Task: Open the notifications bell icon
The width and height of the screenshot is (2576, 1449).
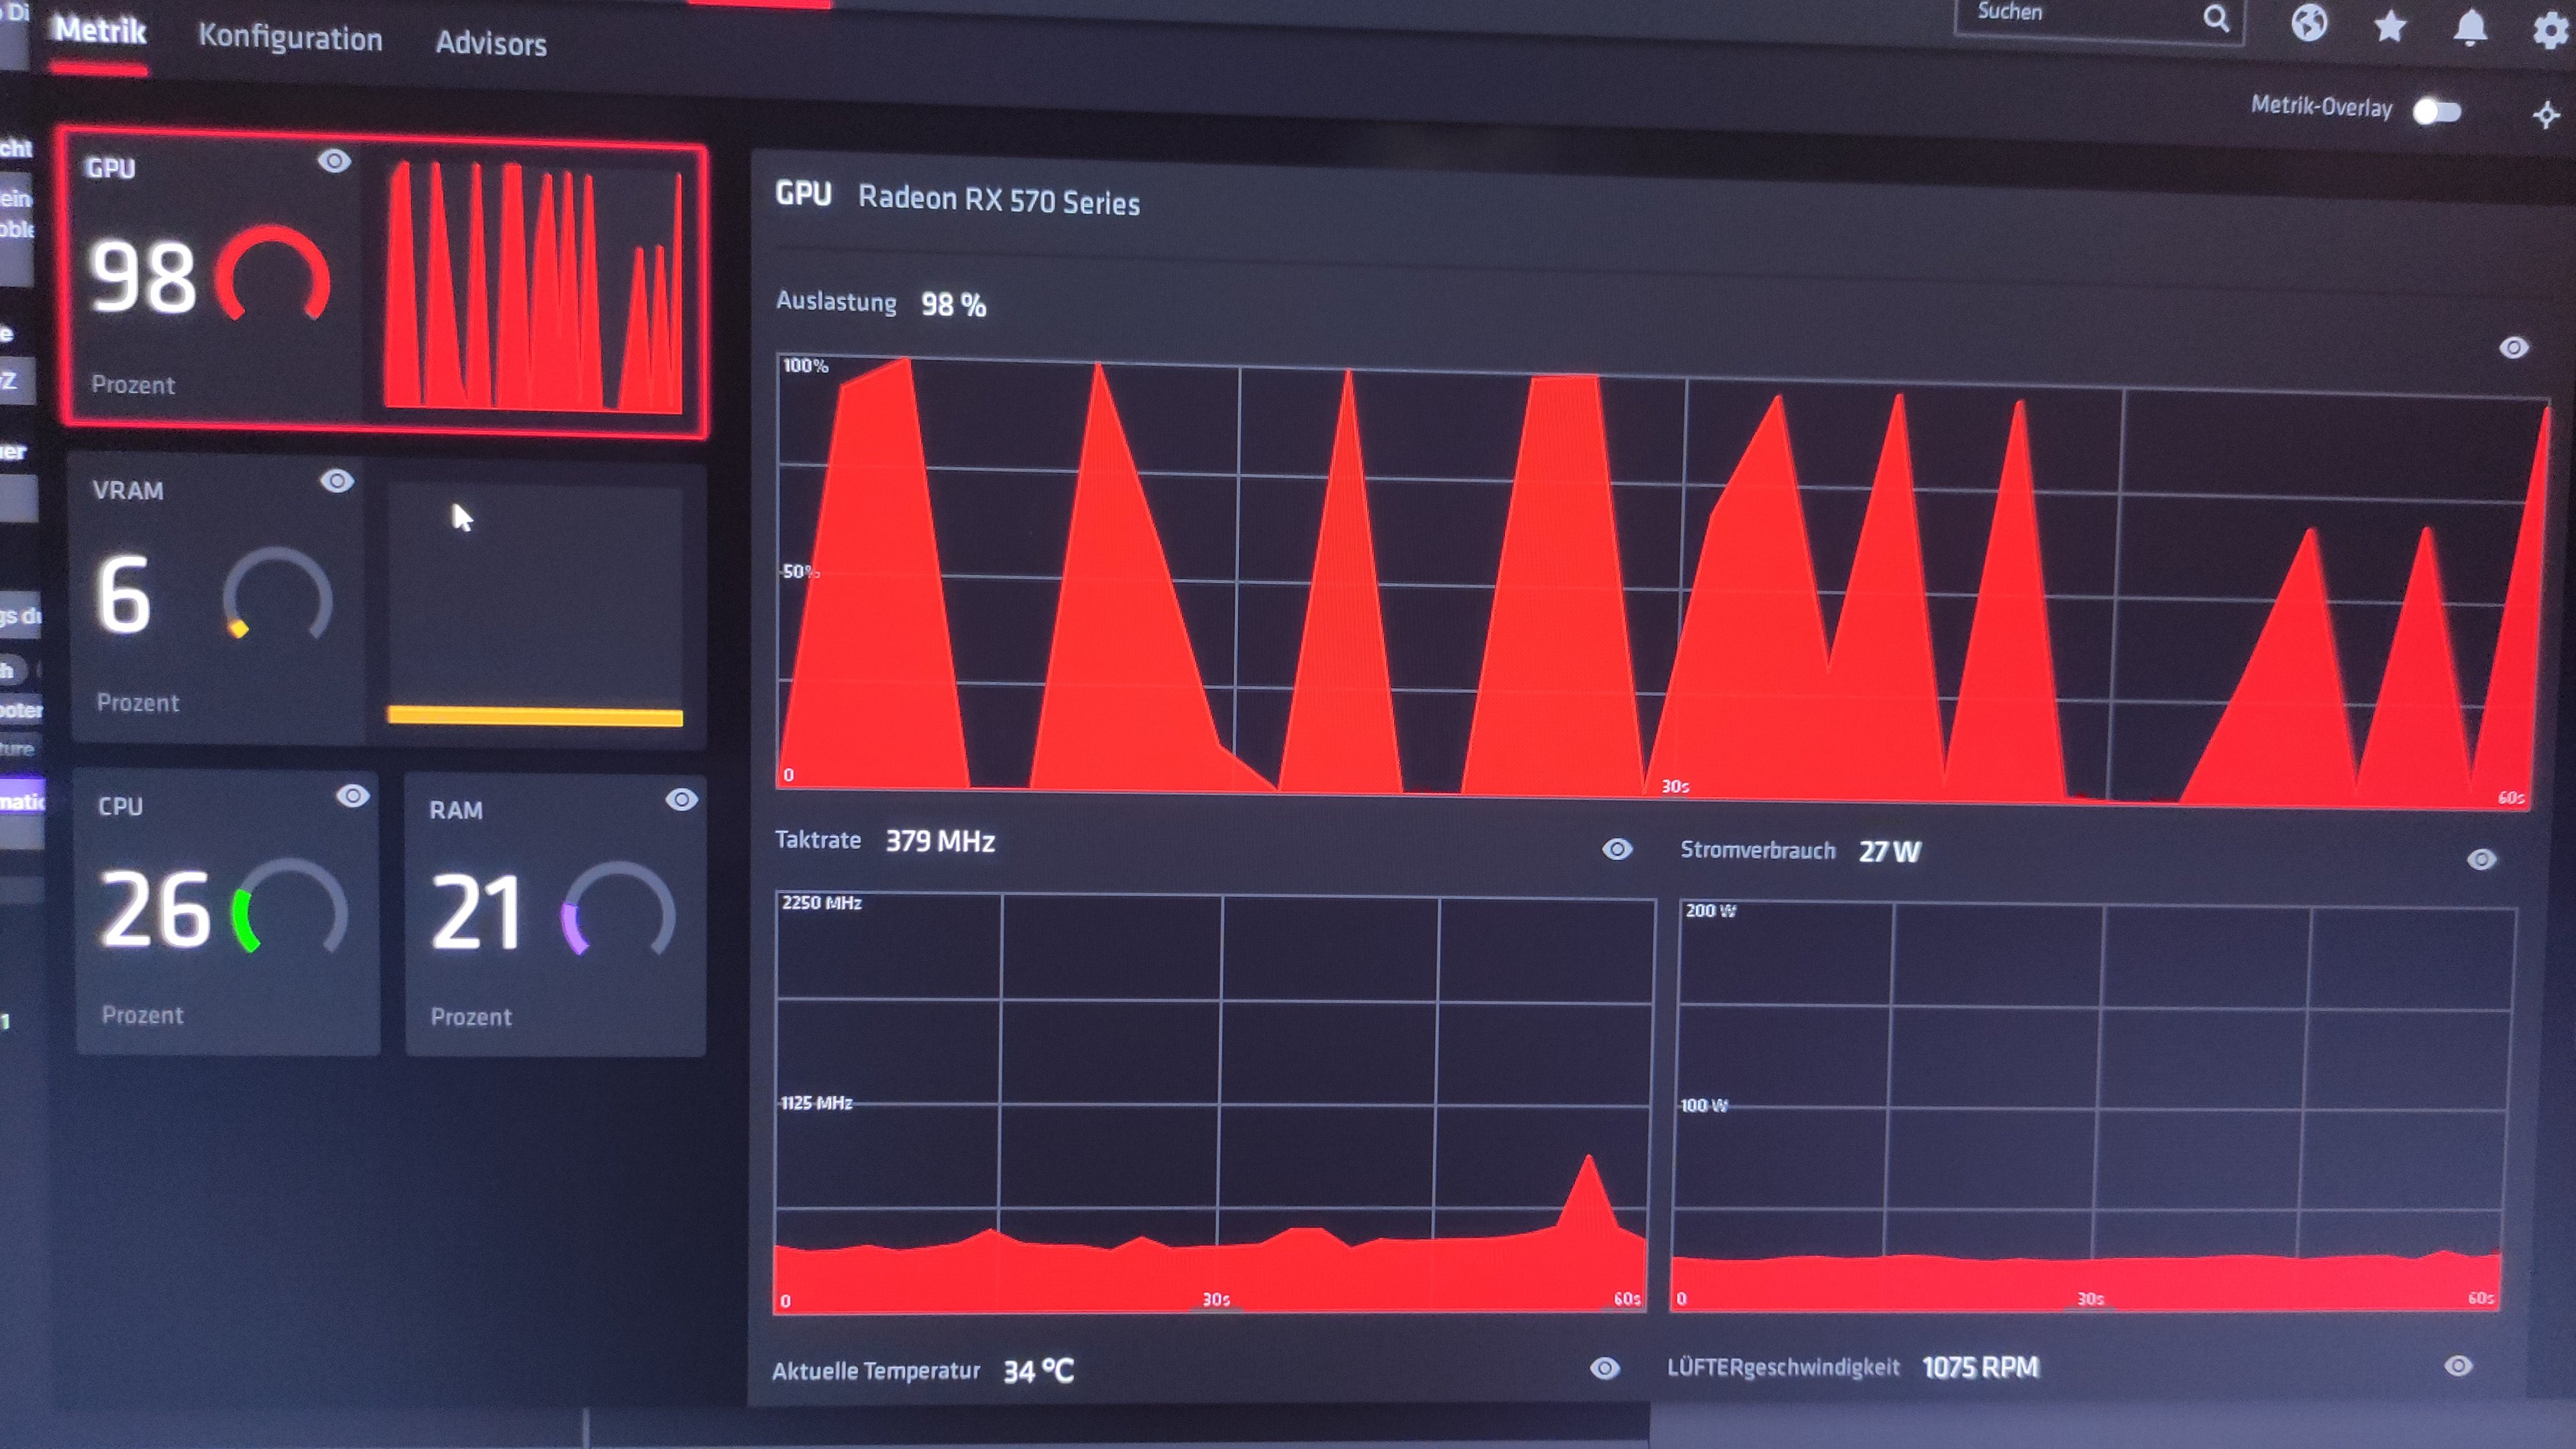Action: pyautogui.click(x=2470, y=27)
